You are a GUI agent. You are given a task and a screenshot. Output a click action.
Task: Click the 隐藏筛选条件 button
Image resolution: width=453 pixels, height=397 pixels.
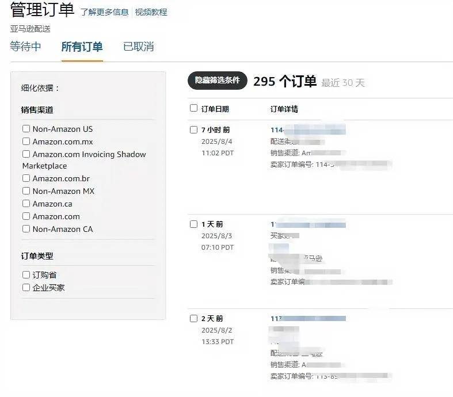coord(217,81)
